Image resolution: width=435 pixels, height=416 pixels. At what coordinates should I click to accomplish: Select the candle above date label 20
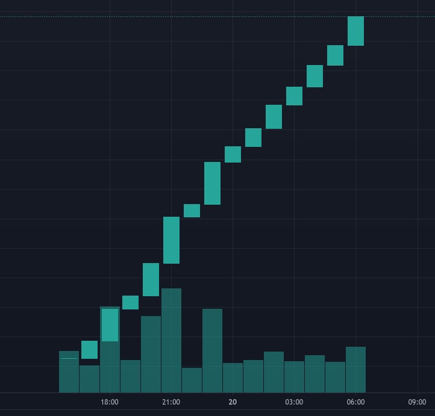[233, 154]
